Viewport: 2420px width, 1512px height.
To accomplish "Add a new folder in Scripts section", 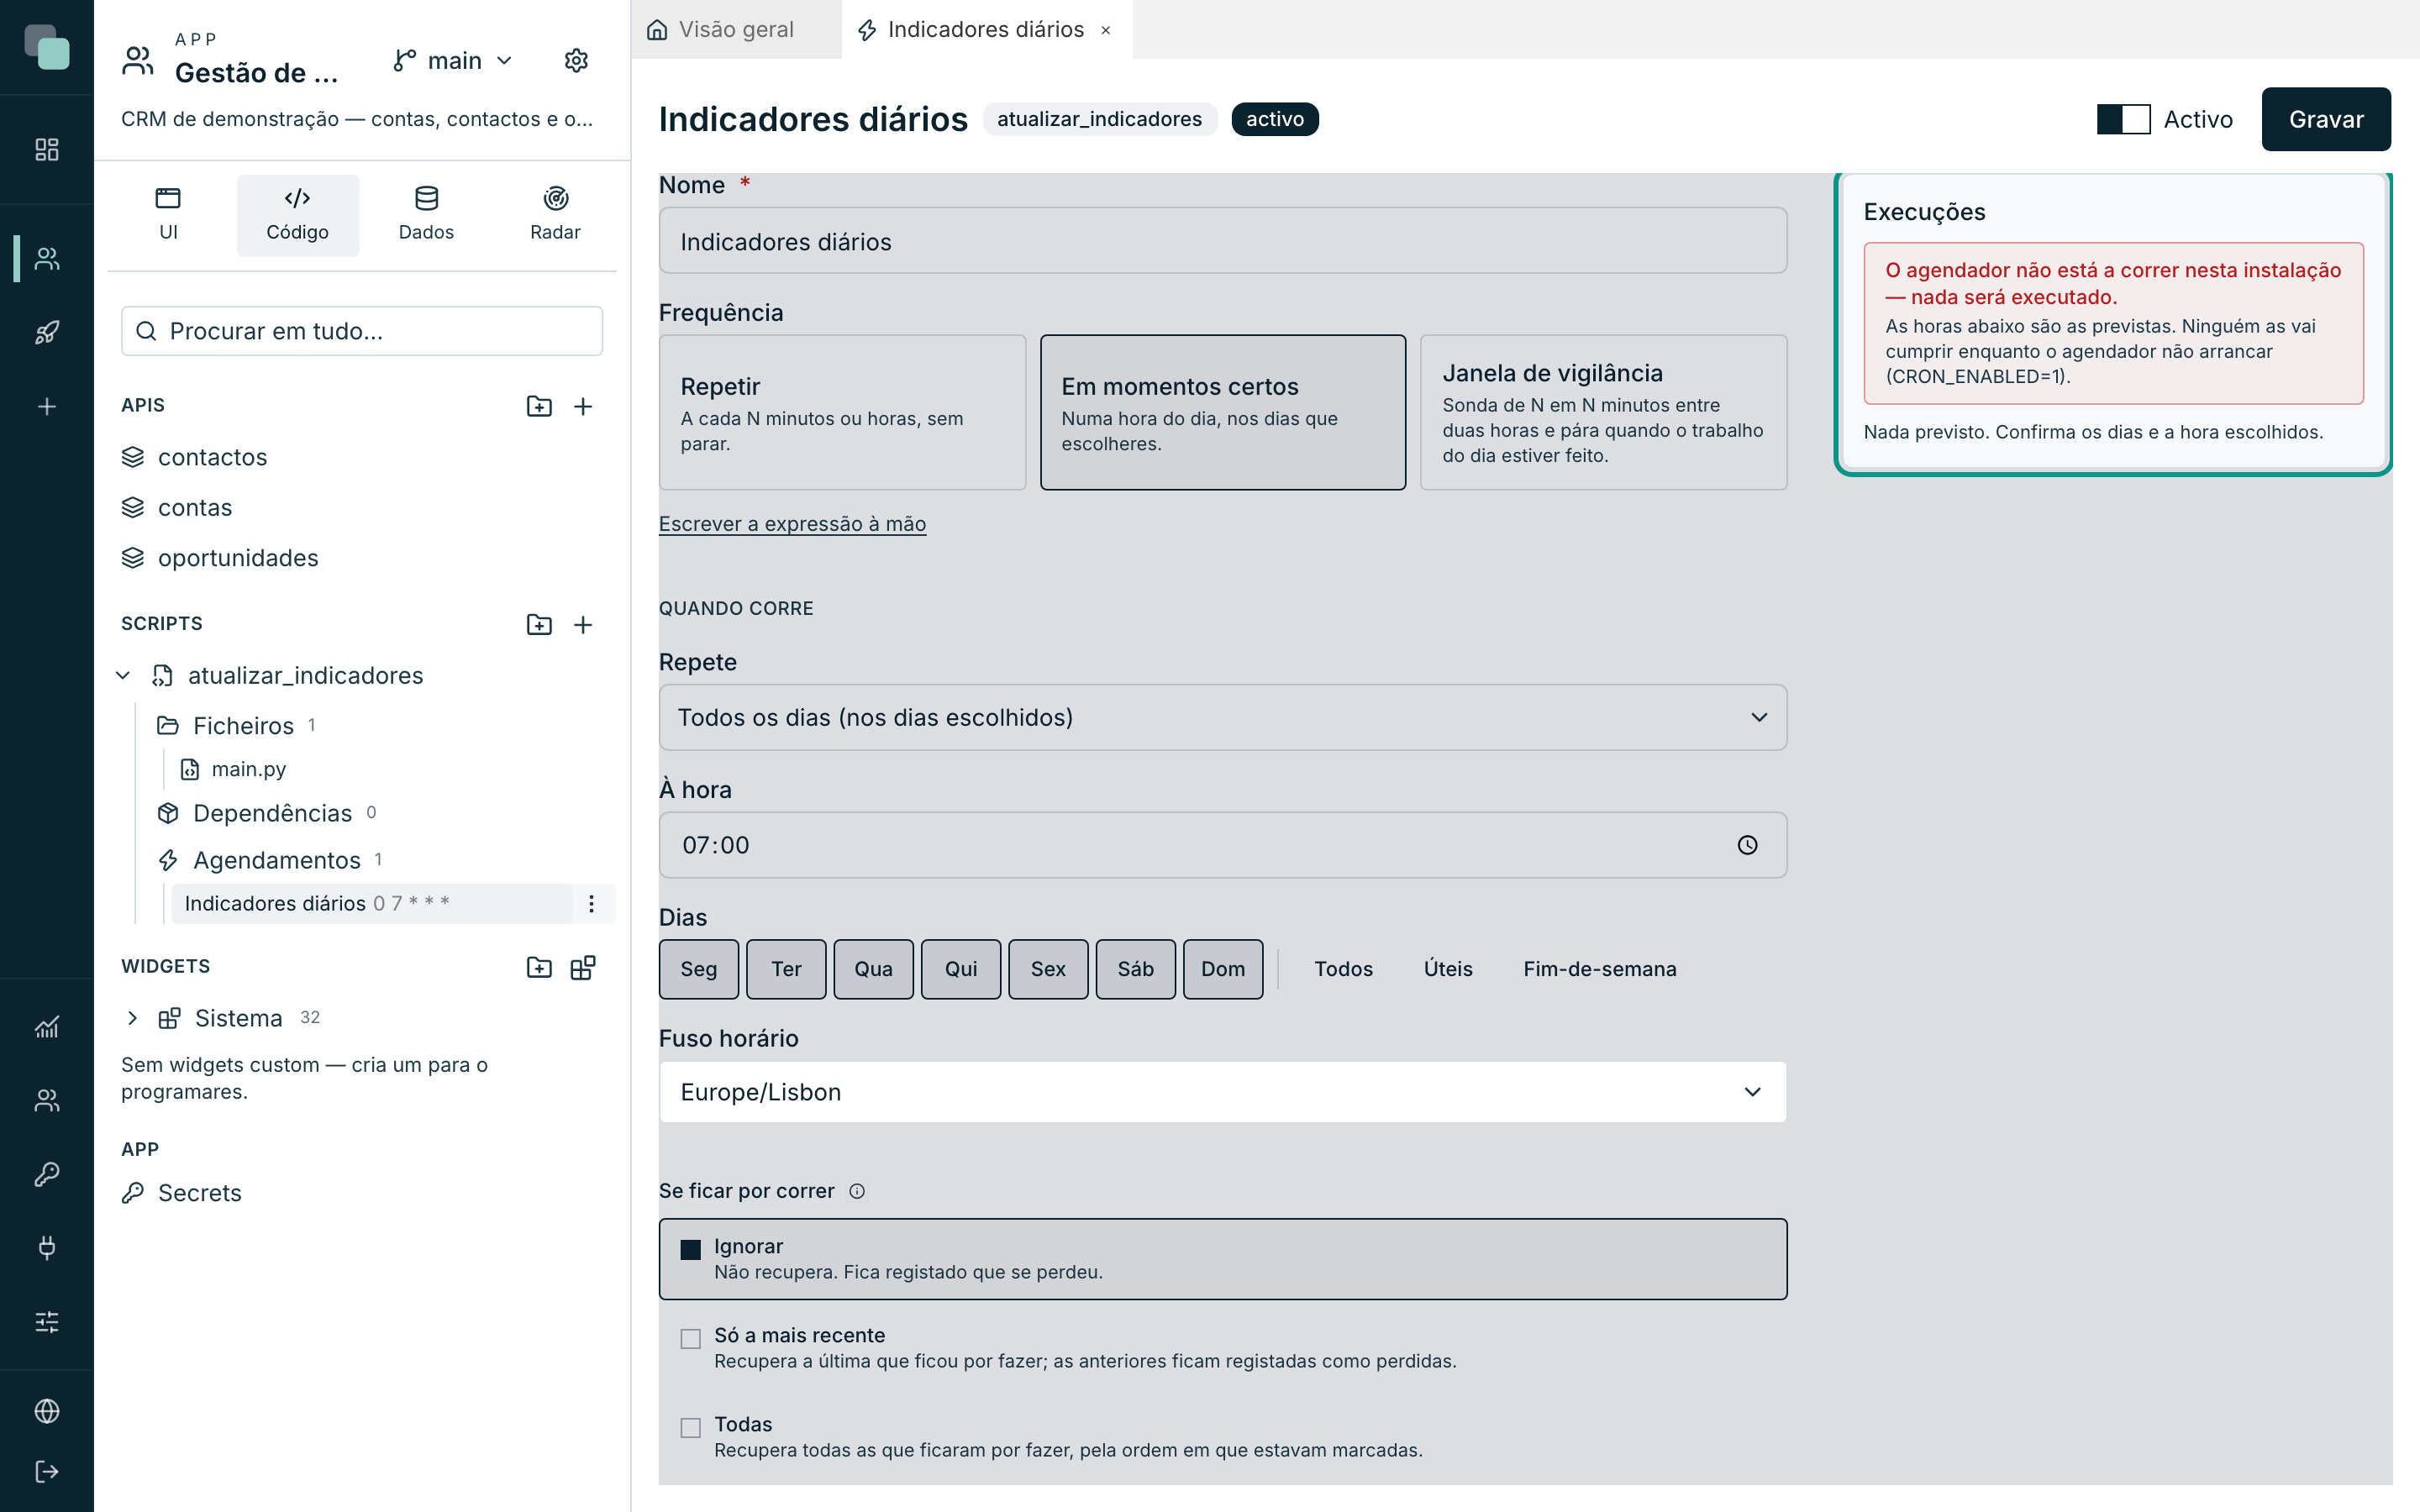I will [x=539, y=624].
